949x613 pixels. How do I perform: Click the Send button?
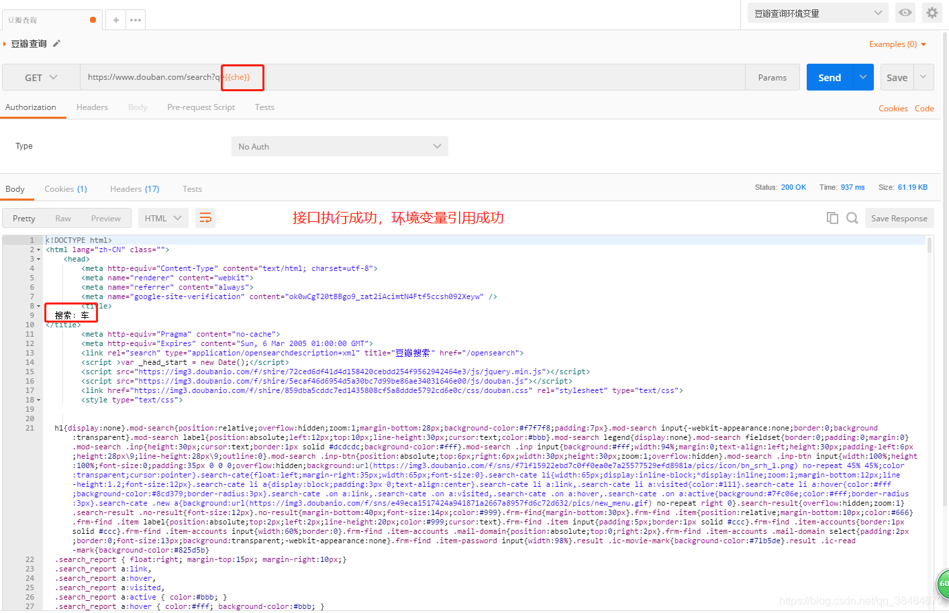pos(830,77)
